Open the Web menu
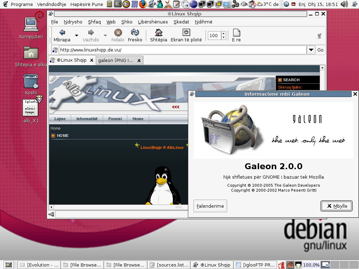This screenshot has width=359, height=269. click(111, 22)
